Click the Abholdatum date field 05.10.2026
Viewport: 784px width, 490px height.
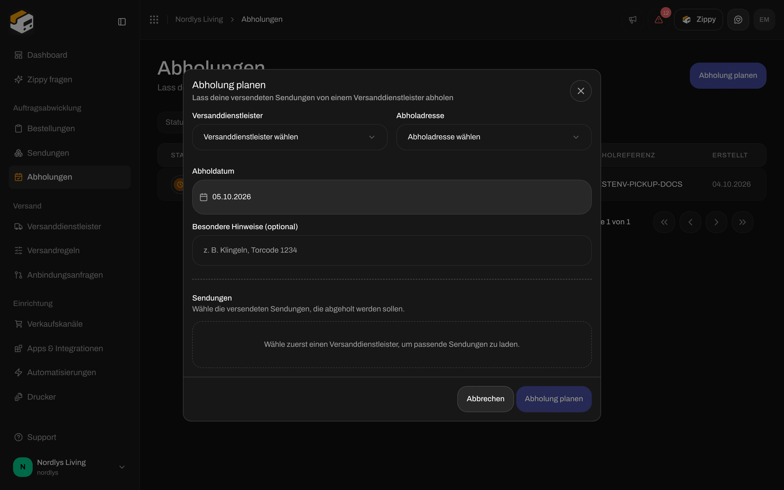(392, 197)
